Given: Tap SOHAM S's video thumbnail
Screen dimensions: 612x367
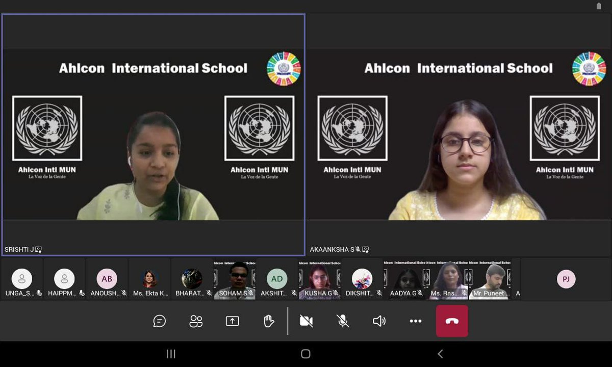Looking at the screenshot, I should (x=235, y=279).
